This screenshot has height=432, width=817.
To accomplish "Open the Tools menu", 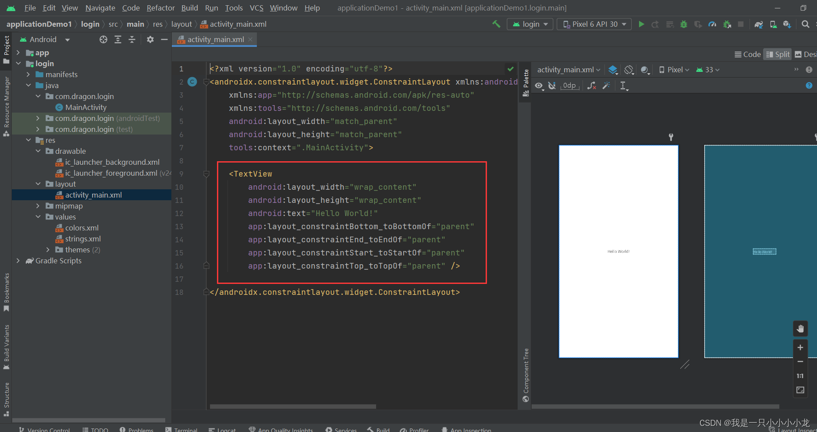I will (234, 8).
